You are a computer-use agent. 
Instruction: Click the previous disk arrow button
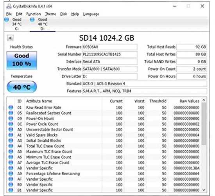[10, 38]
